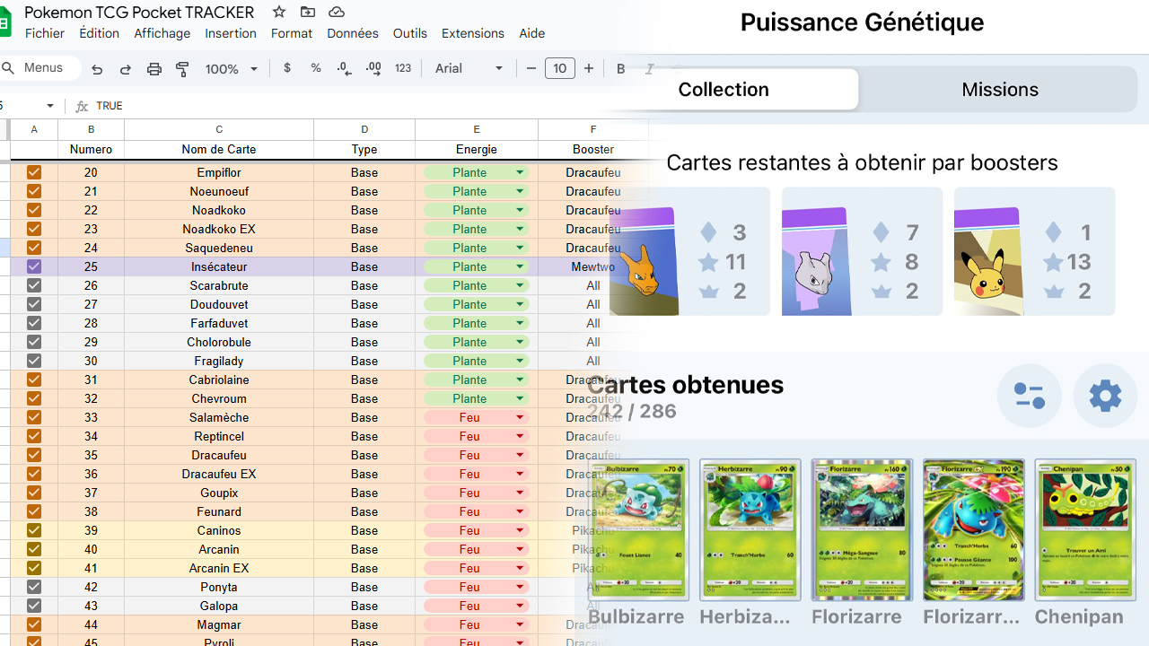The width and height of the screenshot is (1149, 646).
Task: Open the Aide menu
Action: tap(532, 33)
